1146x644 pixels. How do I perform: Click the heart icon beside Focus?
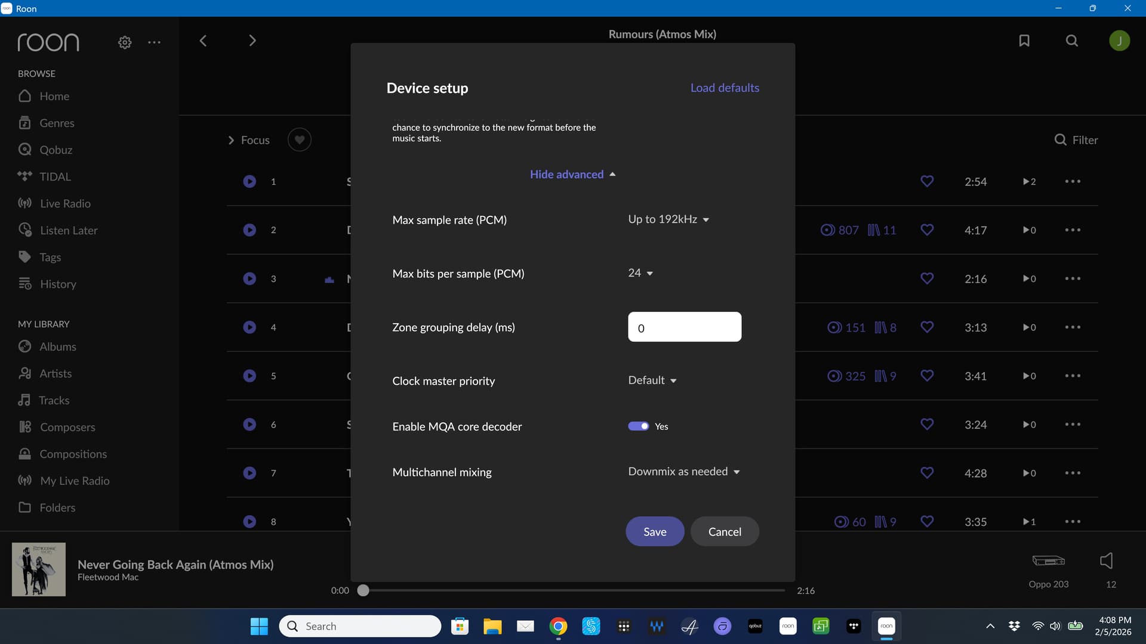[x=300, y=140]
